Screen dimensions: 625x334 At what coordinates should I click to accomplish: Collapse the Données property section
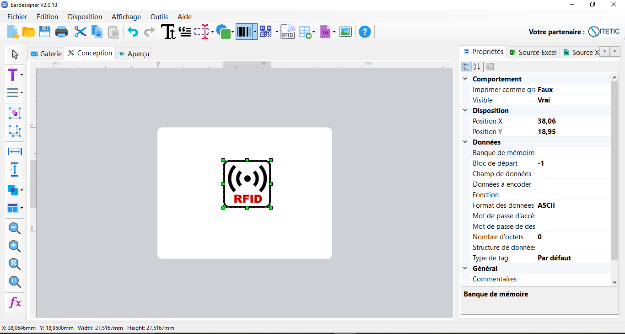[465, 142]
